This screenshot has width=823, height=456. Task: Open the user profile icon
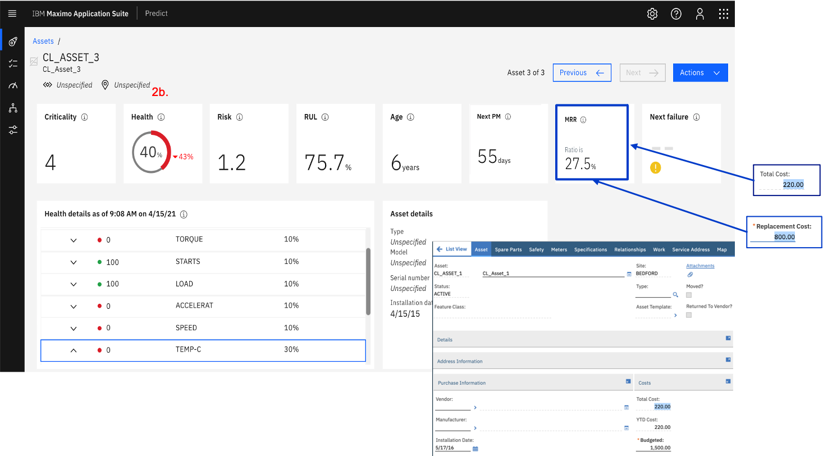click(699, 14)
